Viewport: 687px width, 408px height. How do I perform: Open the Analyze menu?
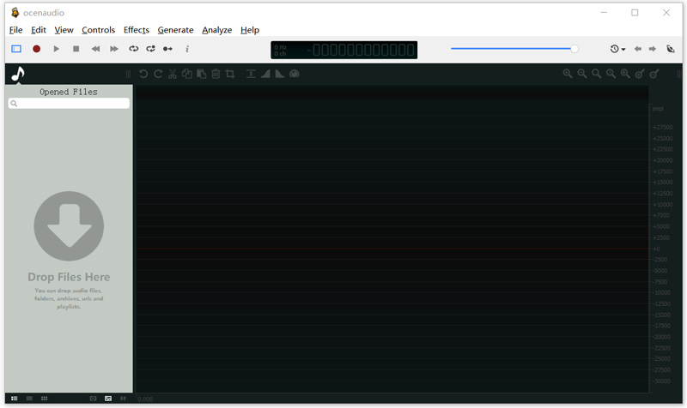(x=217, y=30)
